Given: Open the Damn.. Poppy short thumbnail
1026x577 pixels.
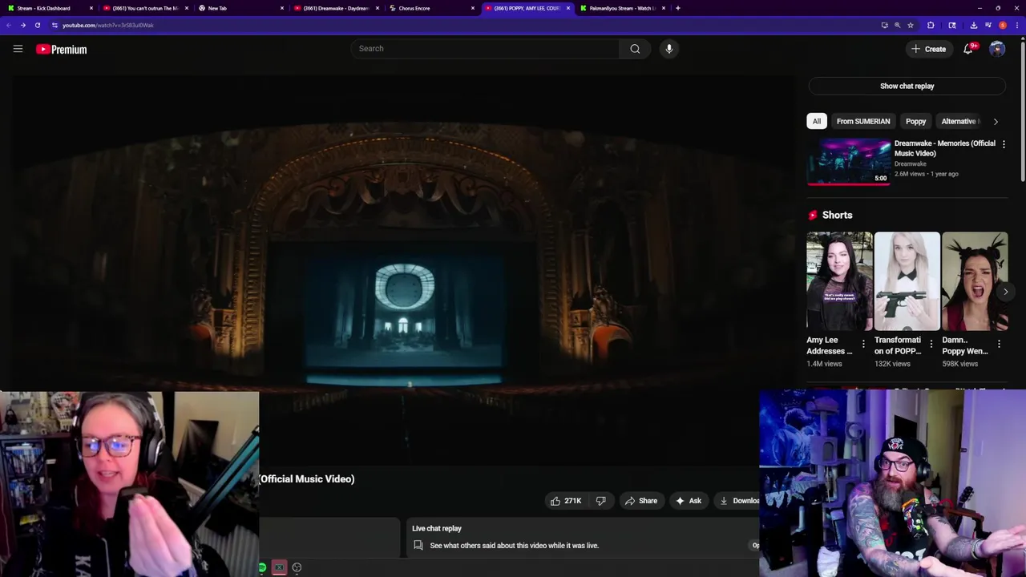Looking at the screenshot, I should (x=975, y=281).
